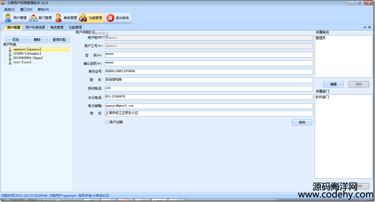Switch to the 用户列表信息 tab

35,27
